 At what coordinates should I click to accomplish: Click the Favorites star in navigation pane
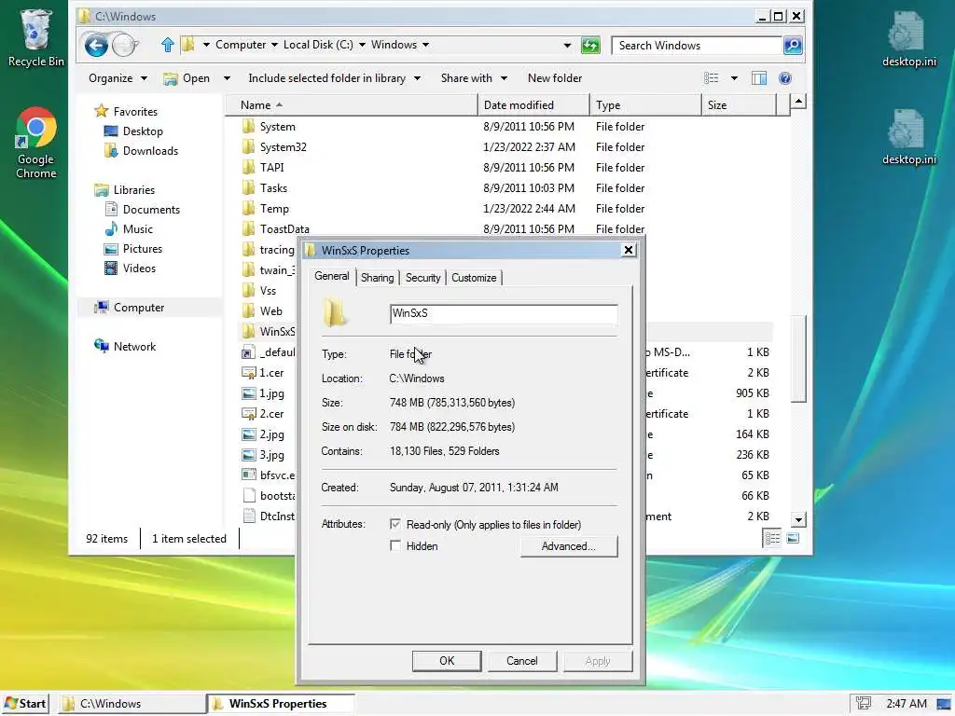pos(101,112)
